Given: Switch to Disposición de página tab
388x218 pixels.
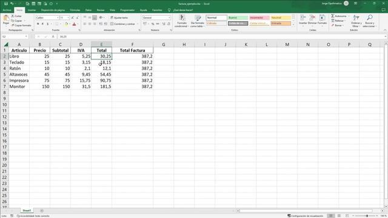Looking at the screenshot, I should [53, 10].
